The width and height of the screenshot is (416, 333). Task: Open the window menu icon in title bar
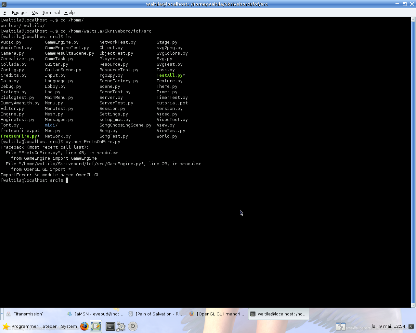(x=4, y=4)
